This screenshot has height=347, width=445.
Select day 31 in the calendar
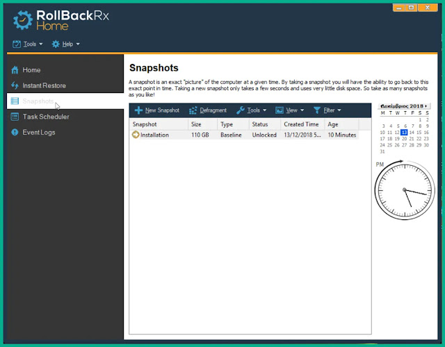(x=382, y=151)
